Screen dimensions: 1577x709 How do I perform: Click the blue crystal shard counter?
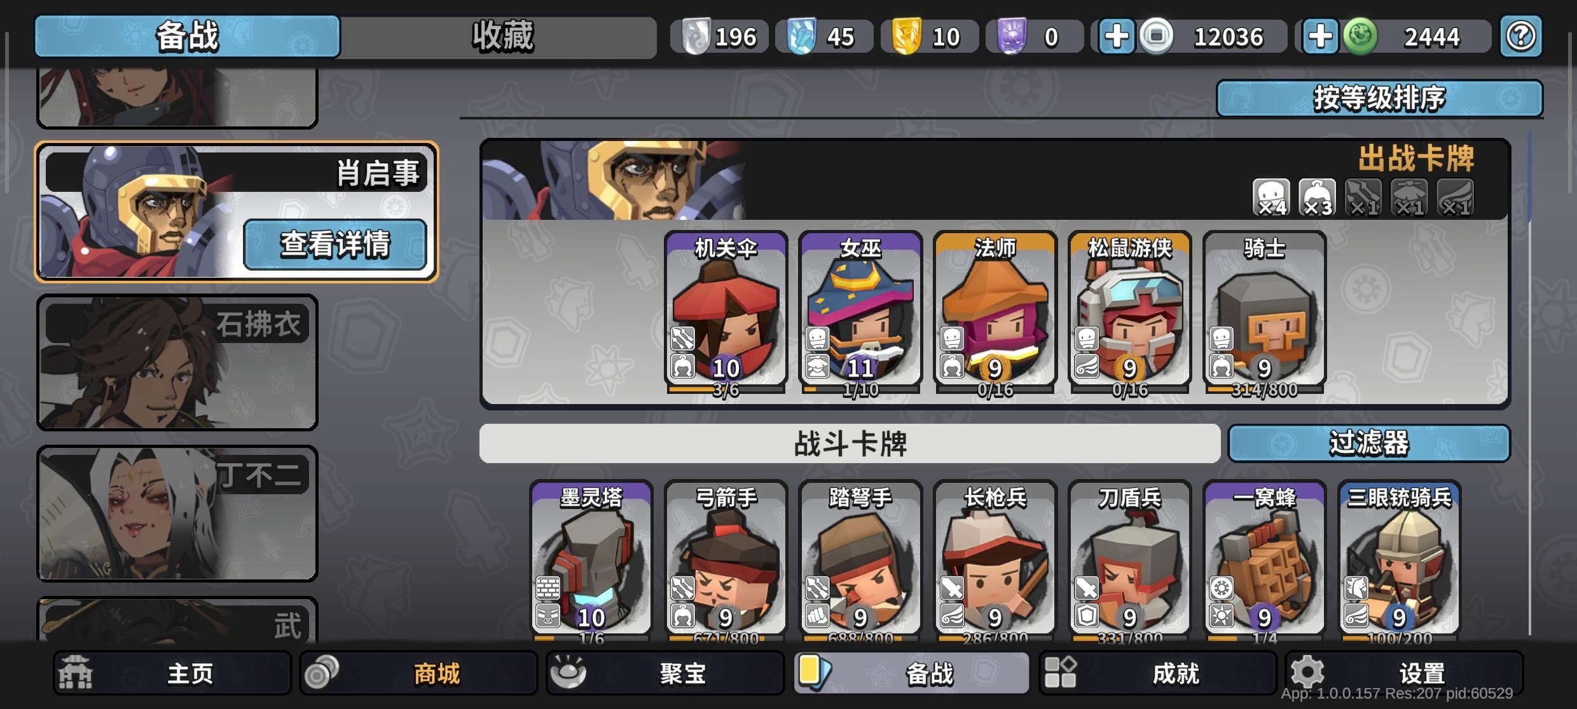(823, 37)
